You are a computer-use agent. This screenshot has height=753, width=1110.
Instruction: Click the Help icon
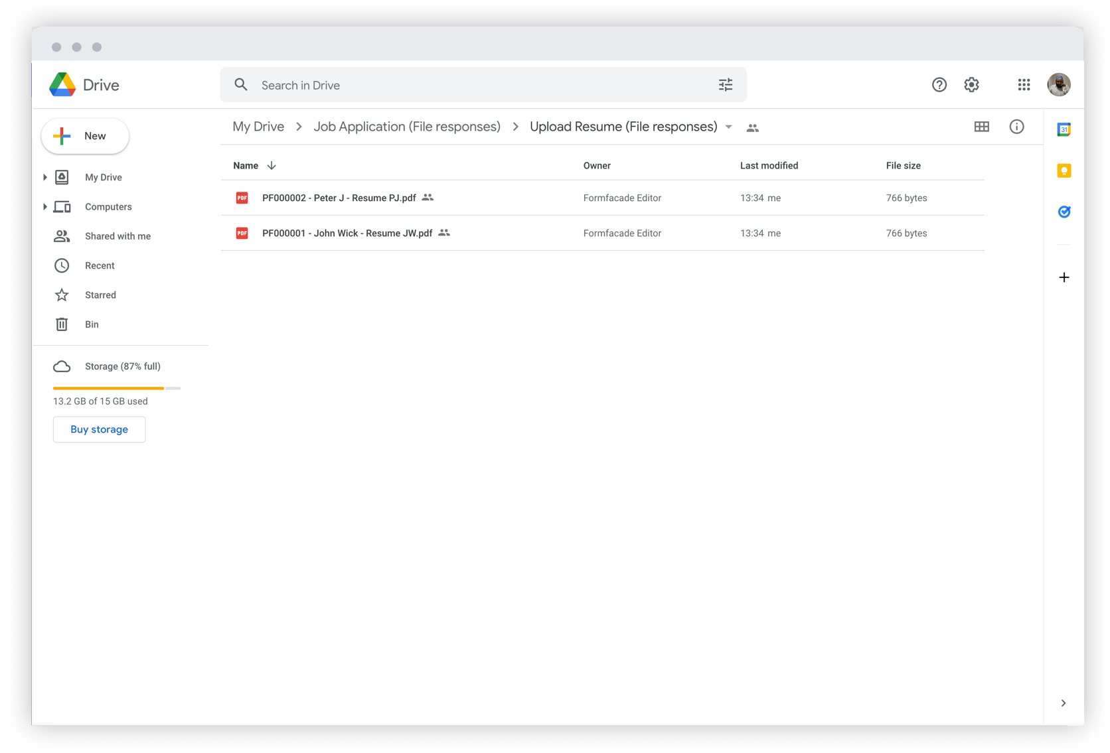click(x=939, y=85)
